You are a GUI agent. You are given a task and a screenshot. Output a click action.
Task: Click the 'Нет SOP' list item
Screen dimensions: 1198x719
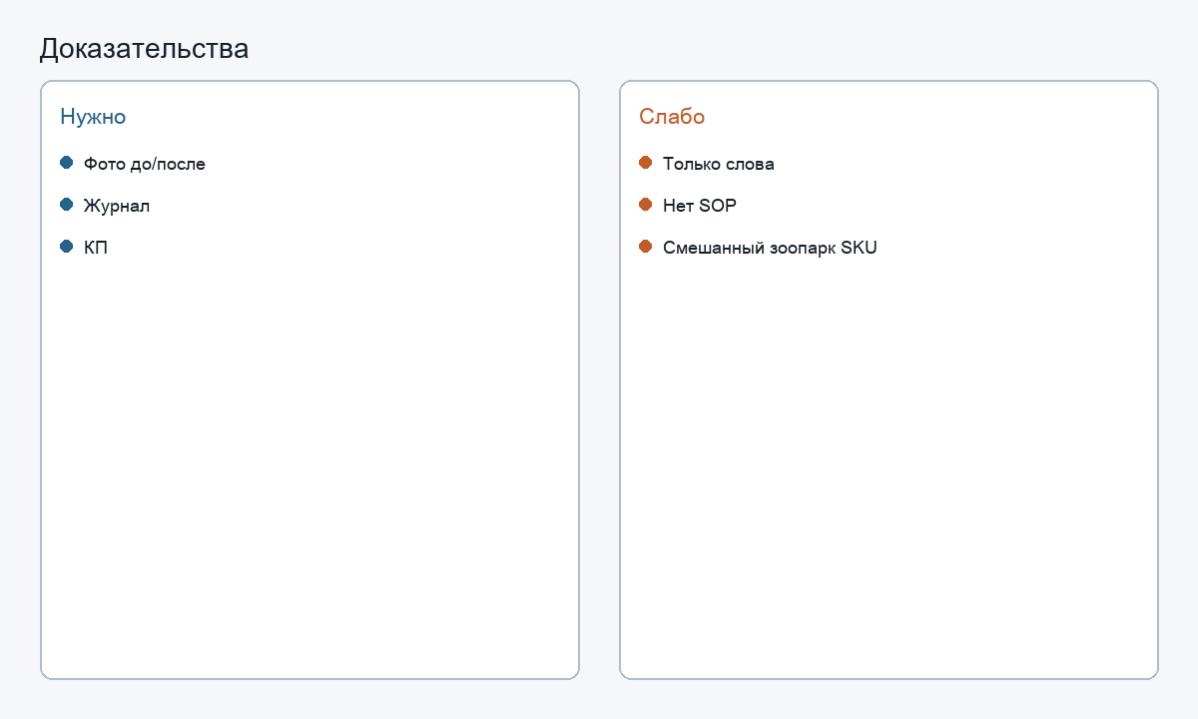click(x=700, y=206)
